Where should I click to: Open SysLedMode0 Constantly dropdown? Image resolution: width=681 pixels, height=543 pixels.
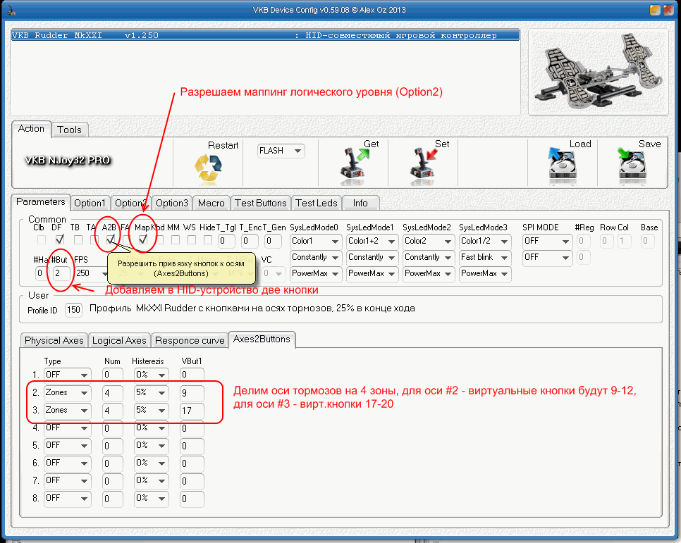tap(316, 257)
